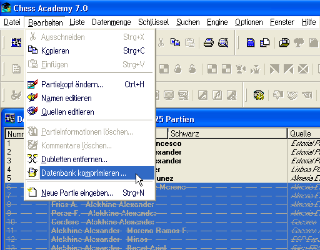Select Quellen editieren menu entry
This screenshot has width=320, height=250.
pos(90,112)
